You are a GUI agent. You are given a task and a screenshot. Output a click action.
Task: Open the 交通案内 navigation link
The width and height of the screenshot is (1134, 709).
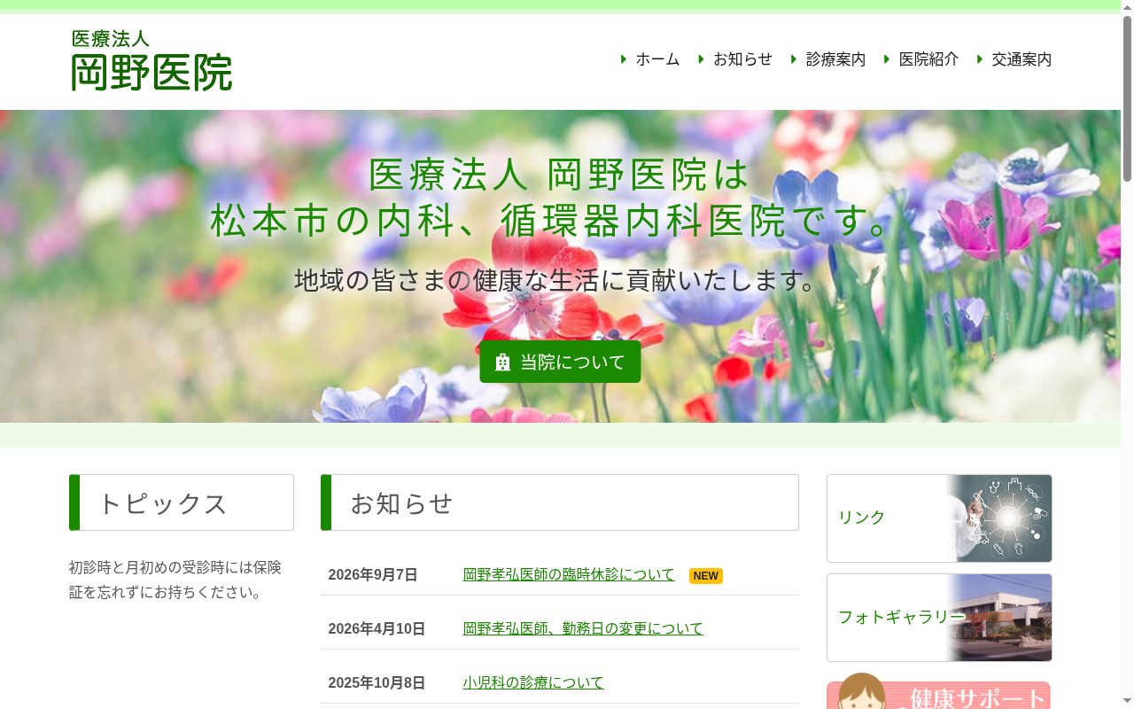coord(1021,59)
